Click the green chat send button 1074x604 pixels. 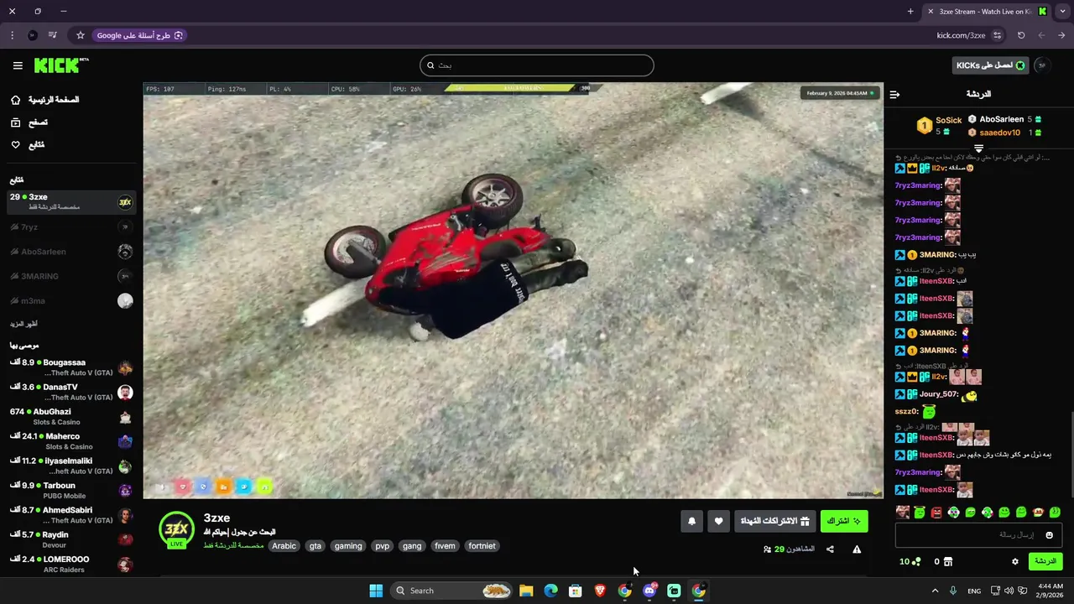click(x=1045, y=561)
